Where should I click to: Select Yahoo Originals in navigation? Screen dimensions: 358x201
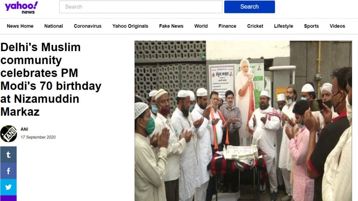(130, 26)
